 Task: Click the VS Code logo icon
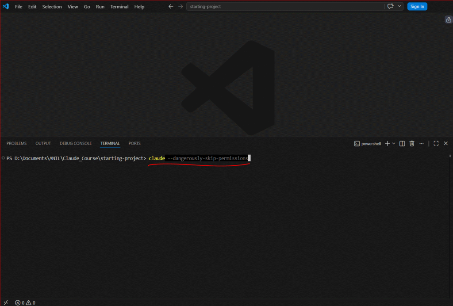click(x=6, y=6)
